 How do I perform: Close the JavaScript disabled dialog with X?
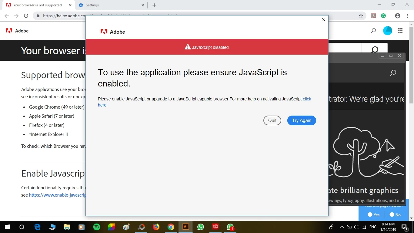click(324, 20)
